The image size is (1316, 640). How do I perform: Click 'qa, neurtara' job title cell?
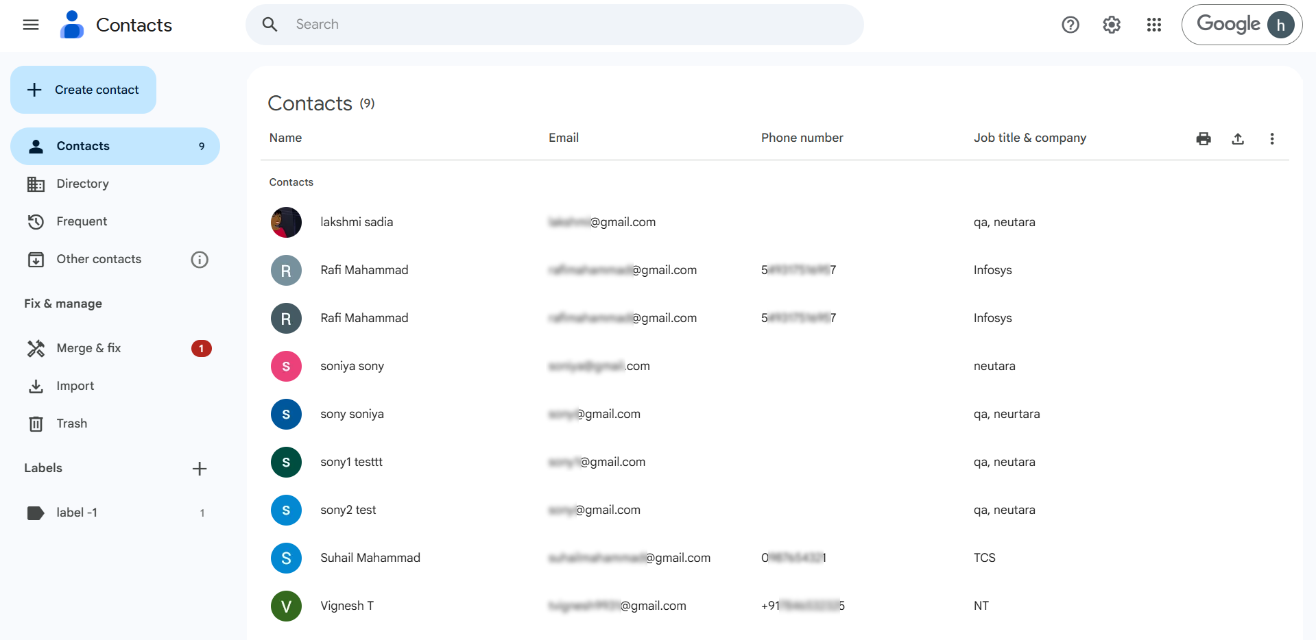[1006, 414]
